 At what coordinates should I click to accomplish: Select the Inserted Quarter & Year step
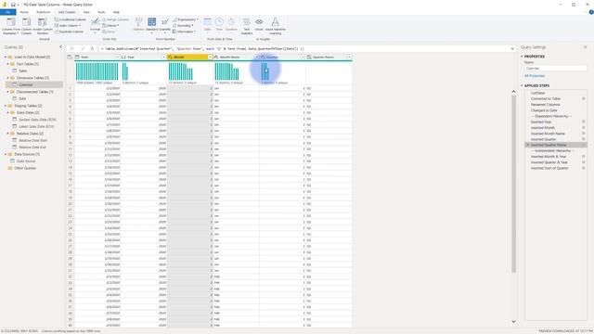549,162
